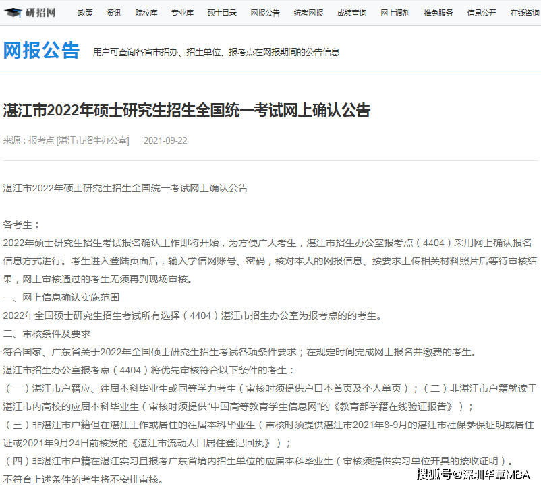Click the section heading 二、审核条件及要求

tap(47, 334)
